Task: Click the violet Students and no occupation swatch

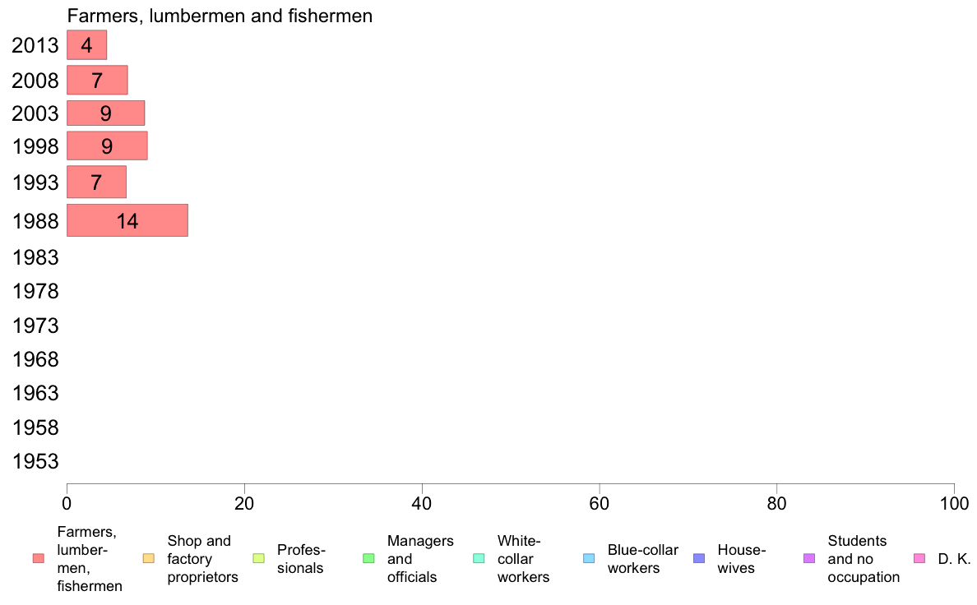Action: pyautogui.click(x=808, y=559)
